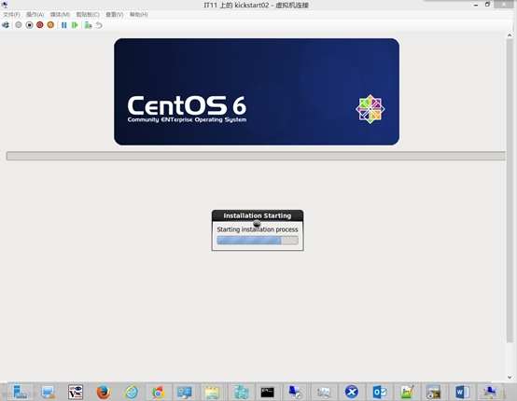Reset the VM using the green play icon

[75, 25]
